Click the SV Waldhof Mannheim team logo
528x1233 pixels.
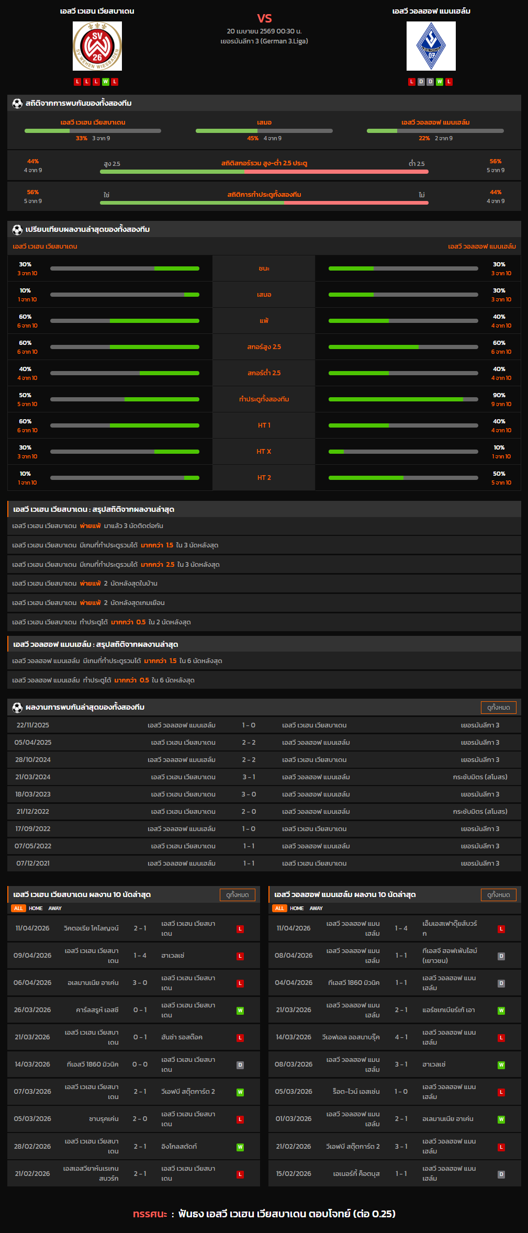click(431, 46)
